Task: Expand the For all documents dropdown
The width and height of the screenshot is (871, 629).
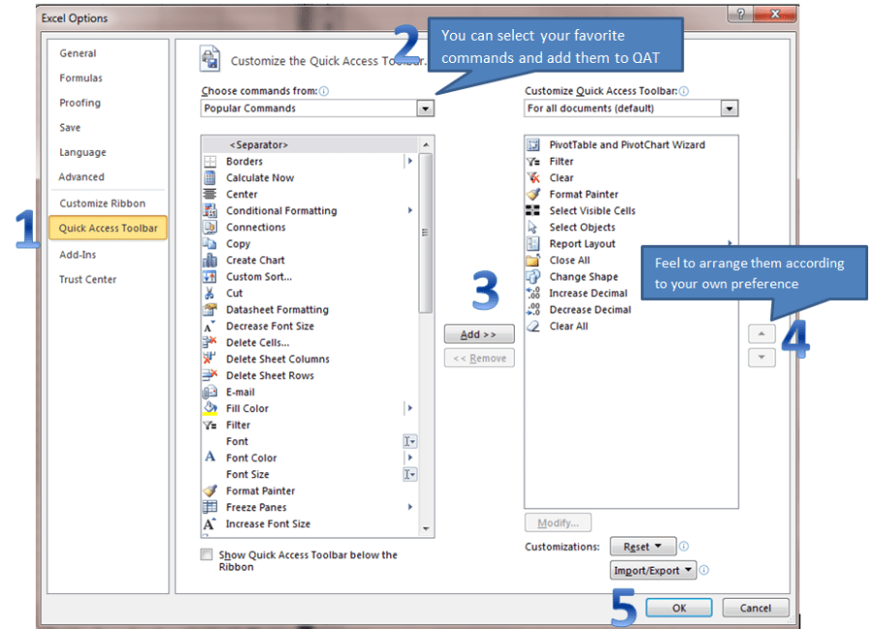Action: [x=729, y=109]
